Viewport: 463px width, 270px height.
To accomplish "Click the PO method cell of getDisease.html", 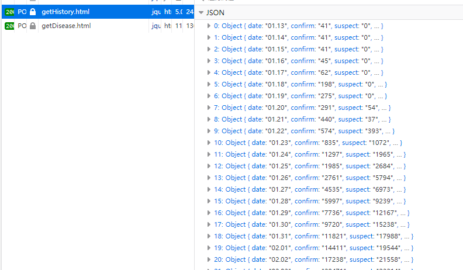I will (x=22, y=26).
